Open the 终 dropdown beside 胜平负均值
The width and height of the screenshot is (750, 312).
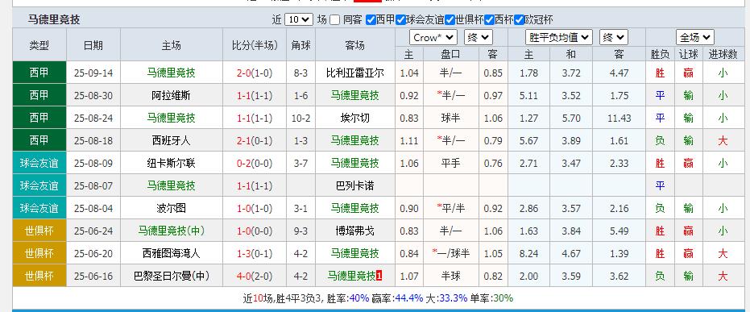(x=613, y=37)
